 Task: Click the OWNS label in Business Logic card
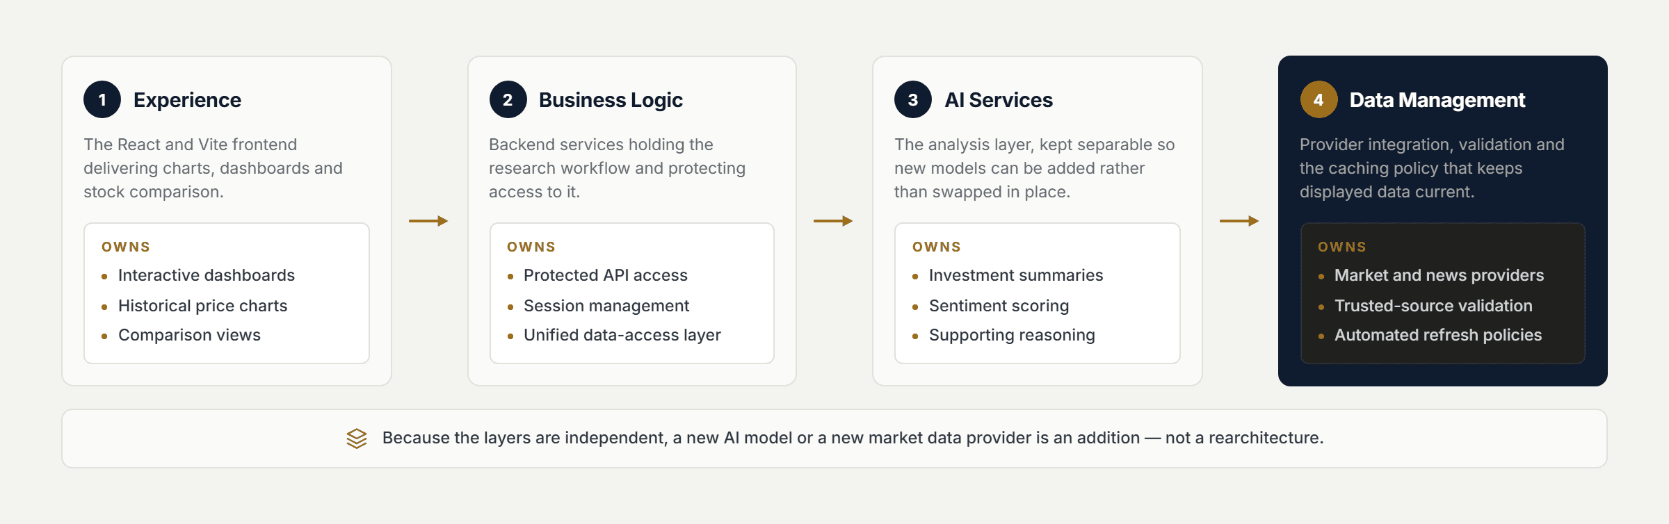[x=531, y=247]
